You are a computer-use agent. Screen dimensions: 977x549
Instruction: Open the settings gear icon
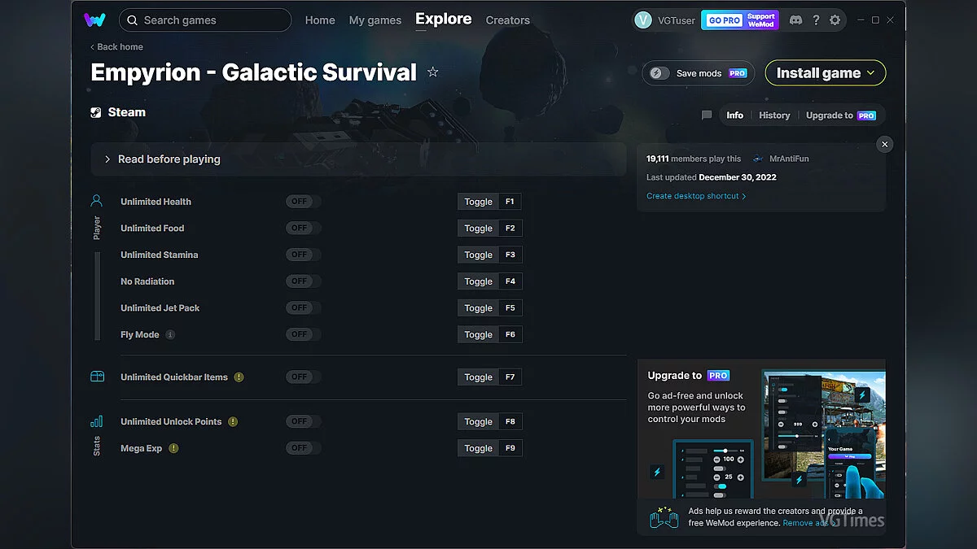pos(835,20)
